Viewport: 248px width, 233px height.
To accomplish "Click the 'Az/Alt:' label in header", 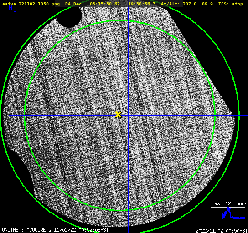I will pyautogui.click(x=170, y=4).
